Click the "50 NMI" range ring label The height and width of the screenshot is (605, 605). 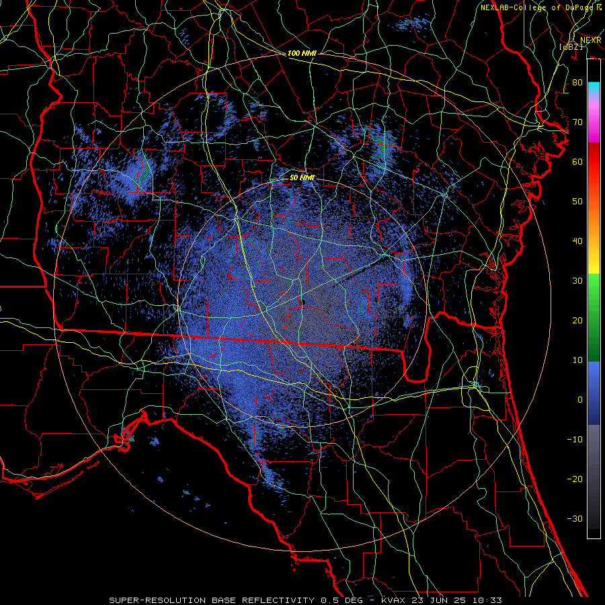(302, 178)
